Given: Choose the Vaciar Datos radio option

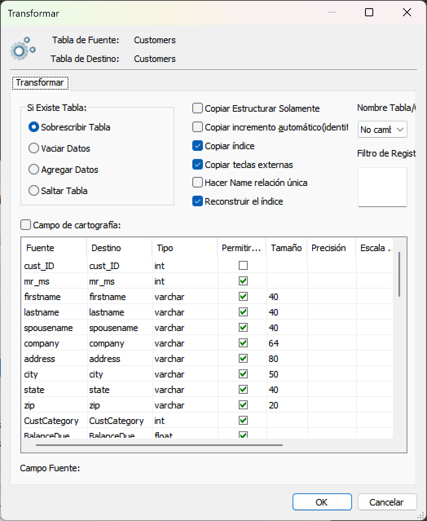Looking at the screenshot, I should [x=34, y=148].
